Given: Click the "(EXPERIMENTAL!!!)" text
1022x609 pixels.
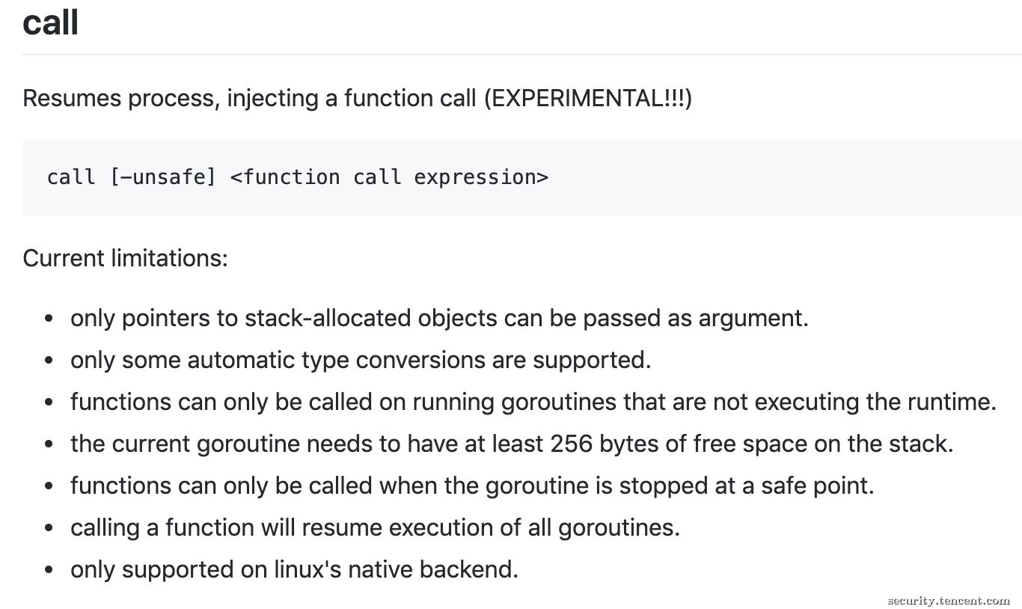Looking at the screenshot, I should (588, 98).
